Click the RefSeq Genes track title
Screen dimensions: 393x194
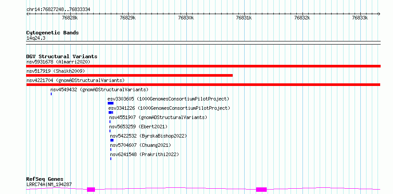[45, 179]
